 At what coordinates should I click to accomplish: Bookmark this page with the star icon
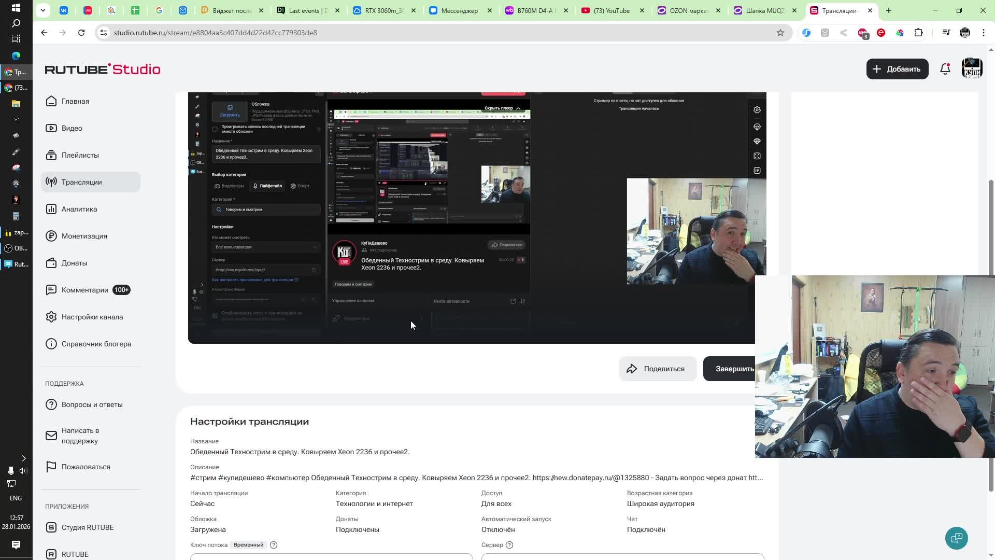tap(780, 33)
